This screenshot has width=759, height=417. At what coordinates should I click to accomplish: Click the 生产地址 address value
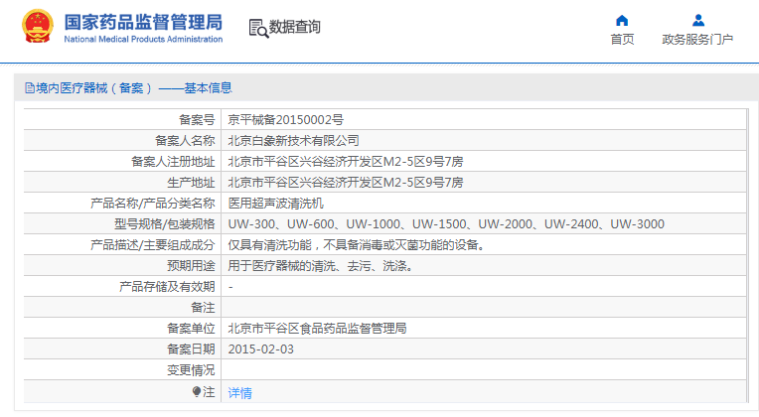click(x=346, y=183)
